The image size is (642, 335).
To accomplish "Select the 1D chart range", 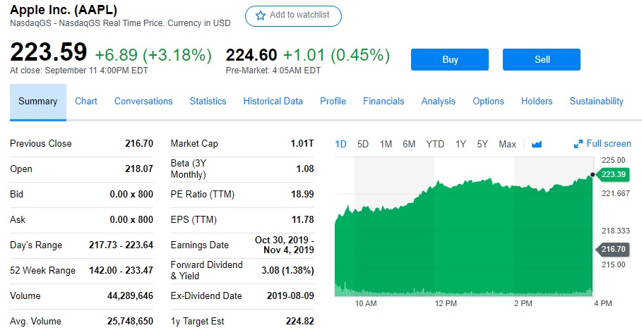I will (340, 144).
